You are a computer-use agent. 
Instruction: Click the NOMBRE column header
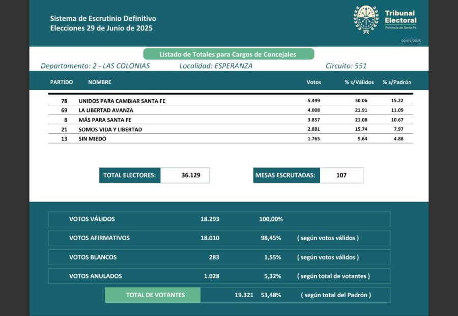(x=100, y=82)
